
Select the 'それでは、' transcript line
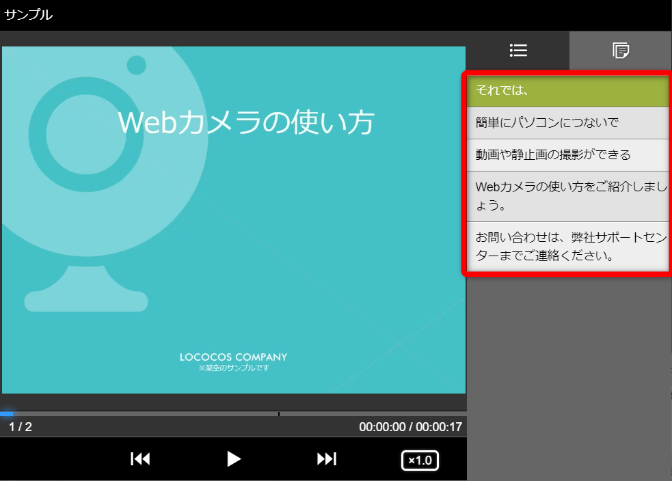[567, 91]
